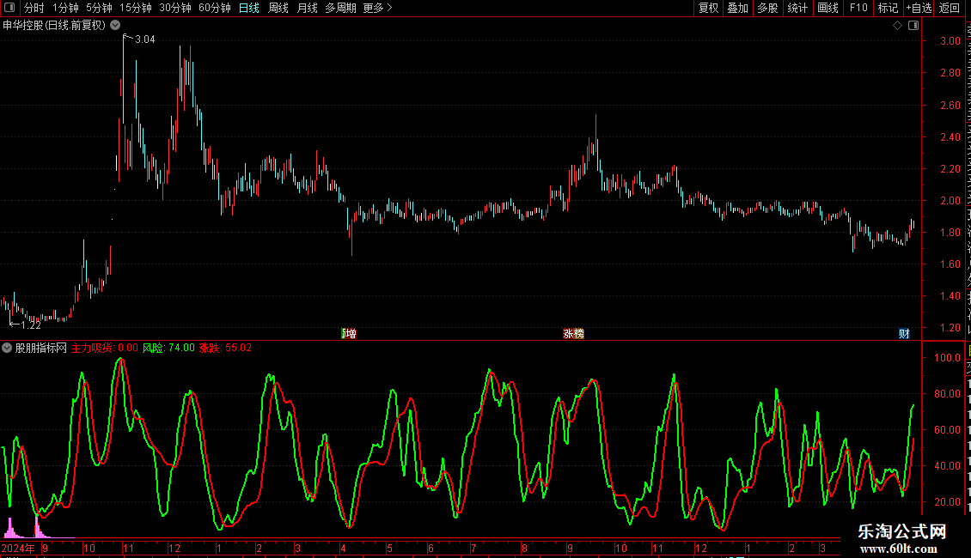Open the 统计 statistics tool
The height and width of the screenshot is (558, 971).
click(797, 8)
